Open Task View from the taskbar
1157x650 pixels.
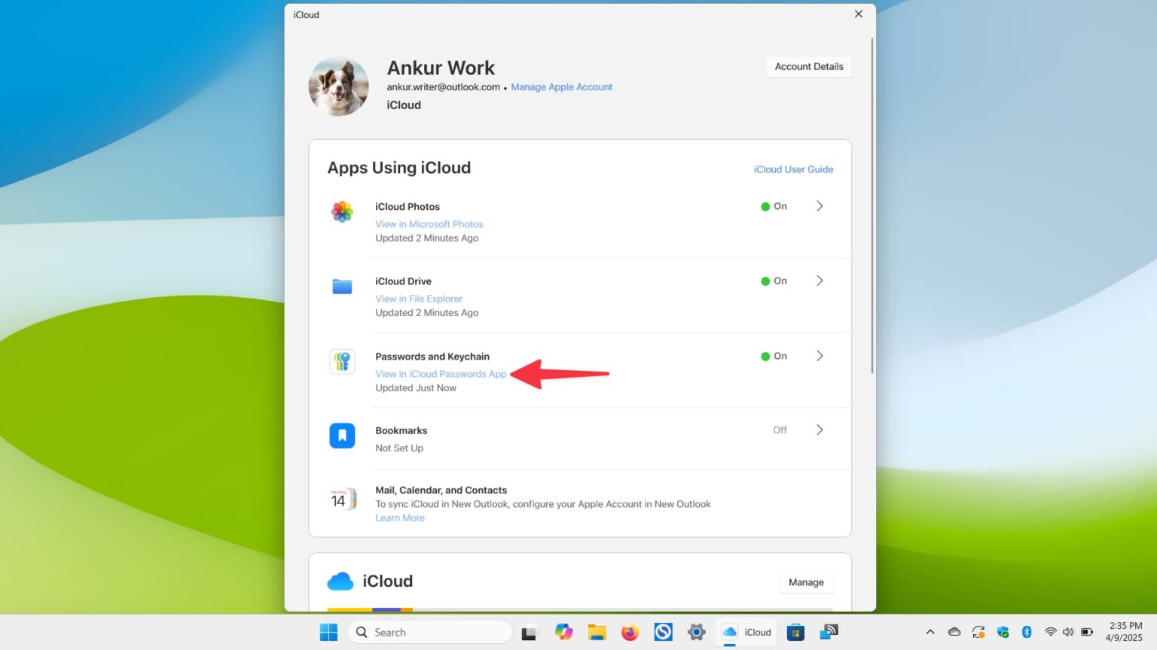[x=529, y=633]
